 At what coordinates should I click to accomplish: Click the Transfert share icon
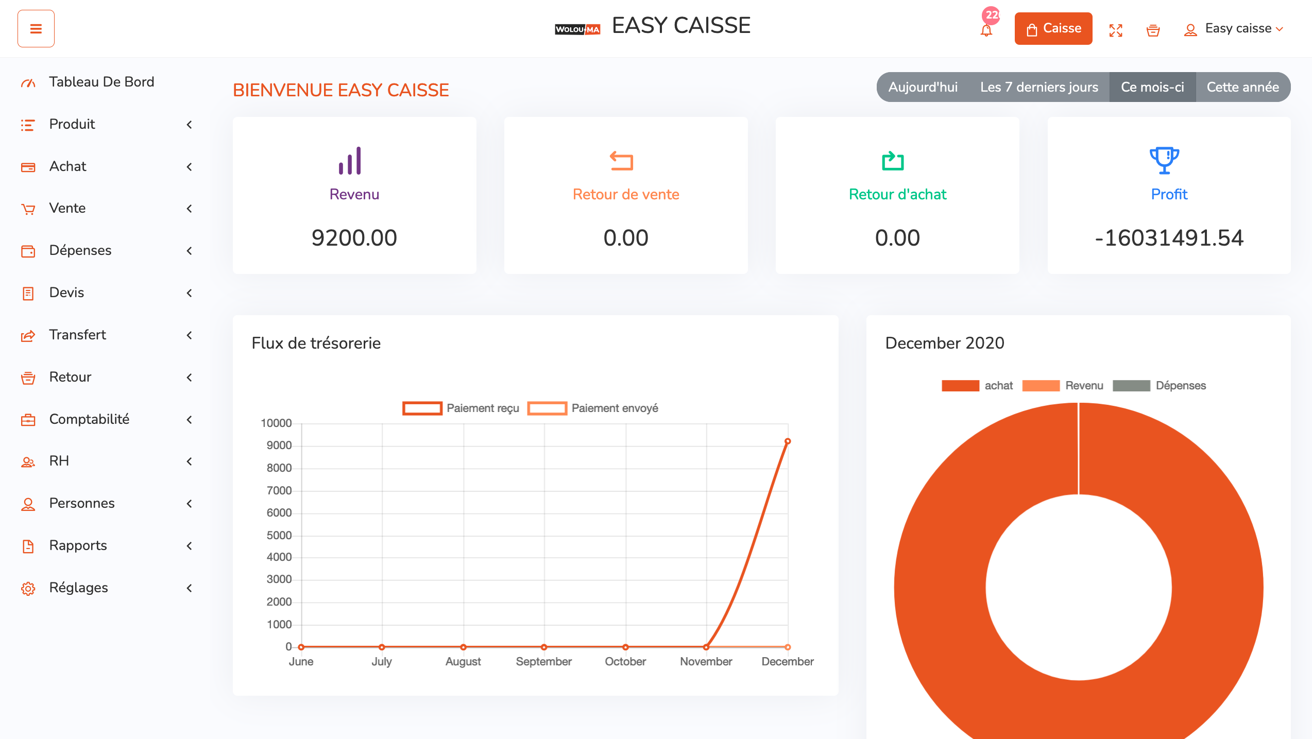28,336
